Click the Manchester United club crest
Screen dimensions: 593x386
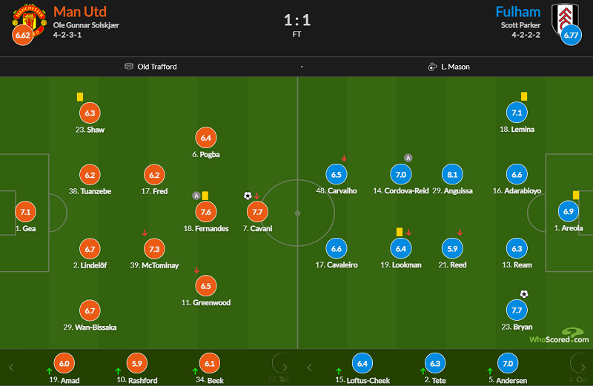(x=30, y=21)
